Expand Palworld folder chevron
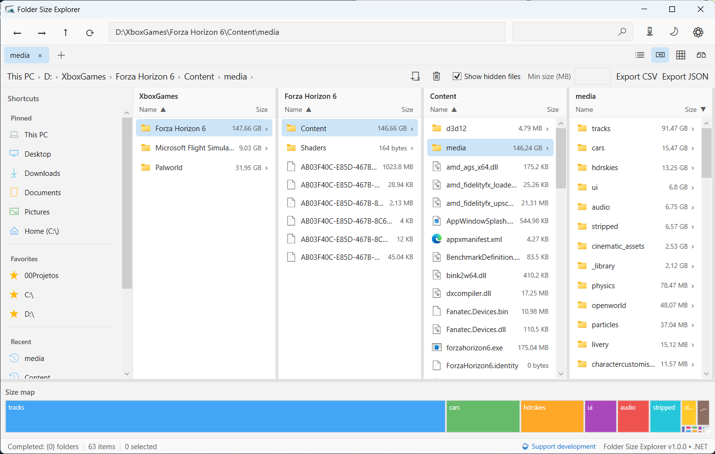This screenshot has height=454, width=715. tap(267, 168)
